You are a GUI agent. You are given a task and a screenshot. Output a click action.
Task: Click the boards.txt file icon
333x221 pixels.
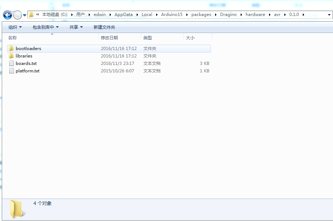(11, 63)
